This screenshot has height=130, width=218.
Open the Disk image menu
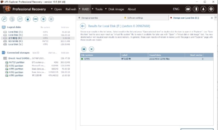click(x=116, y=9)
